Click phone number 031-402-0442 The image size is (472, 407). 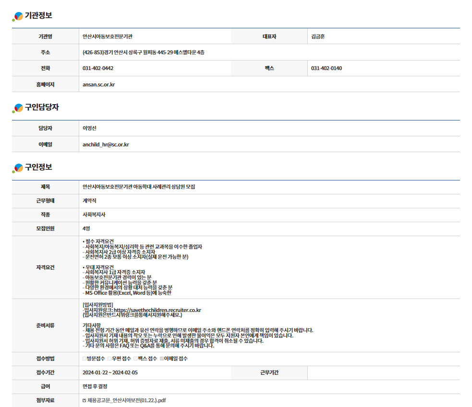click(98, 68)
